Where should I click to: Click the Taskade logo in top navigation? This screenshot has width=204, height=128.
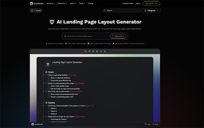click(x=37, y=3)
